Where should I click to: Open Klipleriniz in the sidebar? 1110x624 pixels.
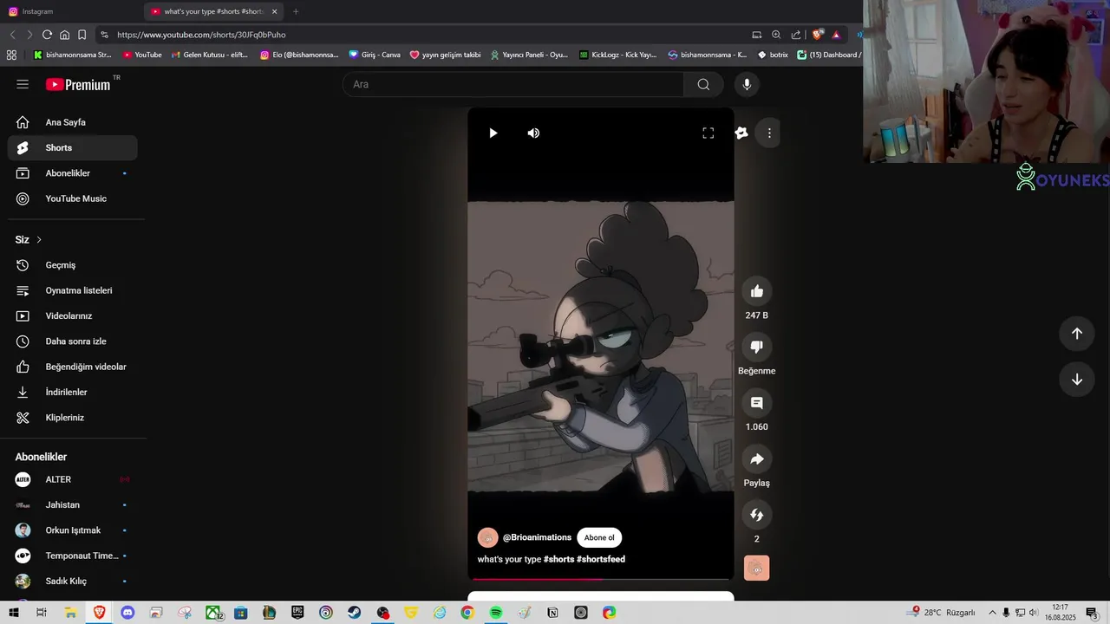pos(73,418)
